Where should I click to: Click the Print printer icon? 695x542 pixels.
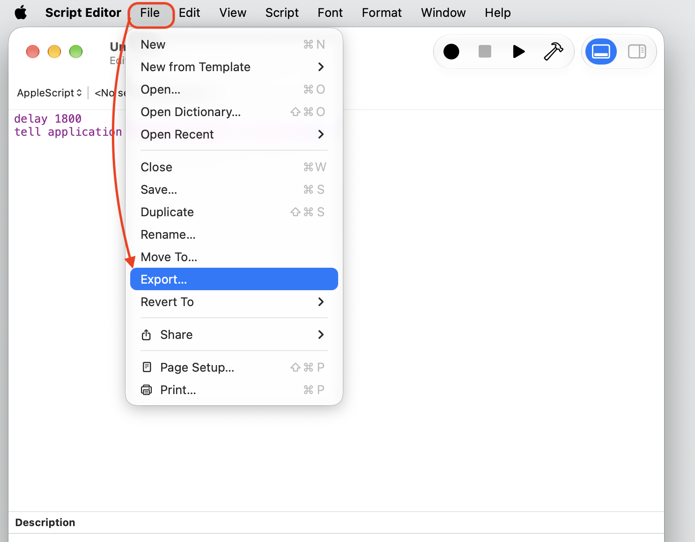click(147, 389)
